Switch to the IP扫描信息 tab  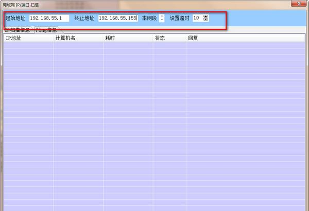[x=18, y=30]
